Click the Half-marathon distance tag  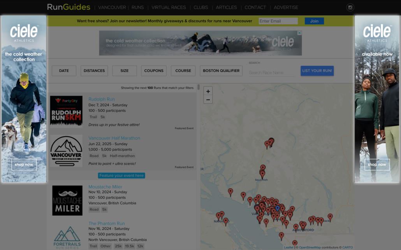click(122, 156)
